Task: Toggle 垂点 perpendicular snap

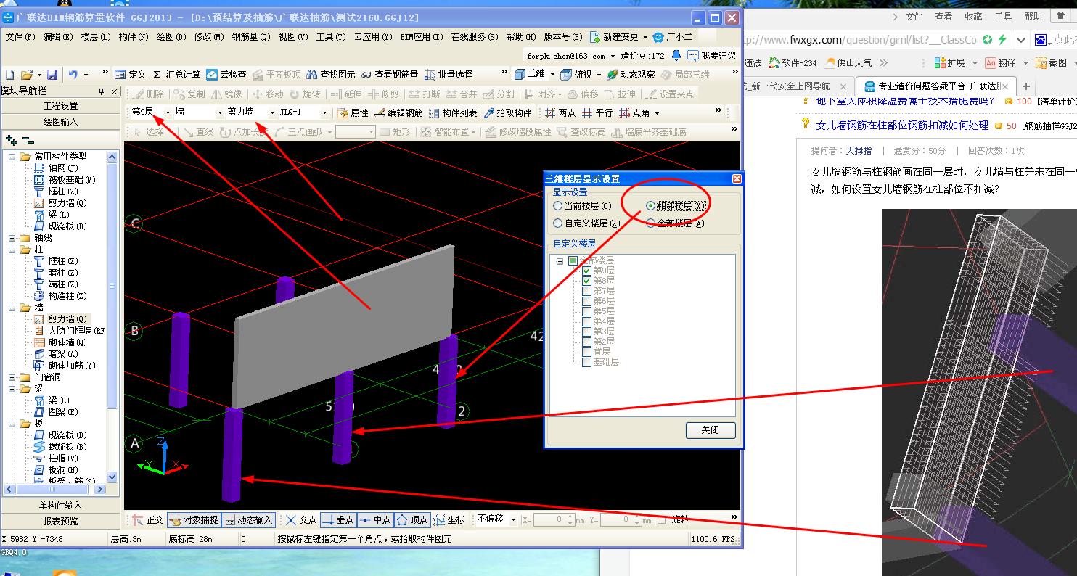Action: point(337,519)
